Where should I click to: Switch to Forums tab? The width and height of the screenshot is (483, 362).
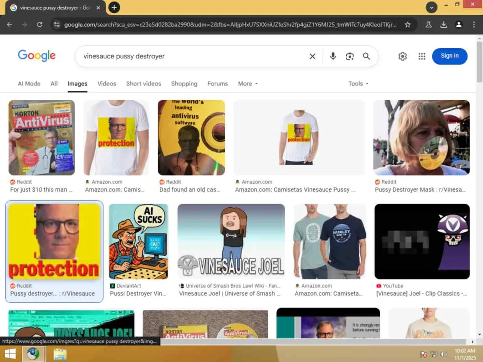point(218,84)
